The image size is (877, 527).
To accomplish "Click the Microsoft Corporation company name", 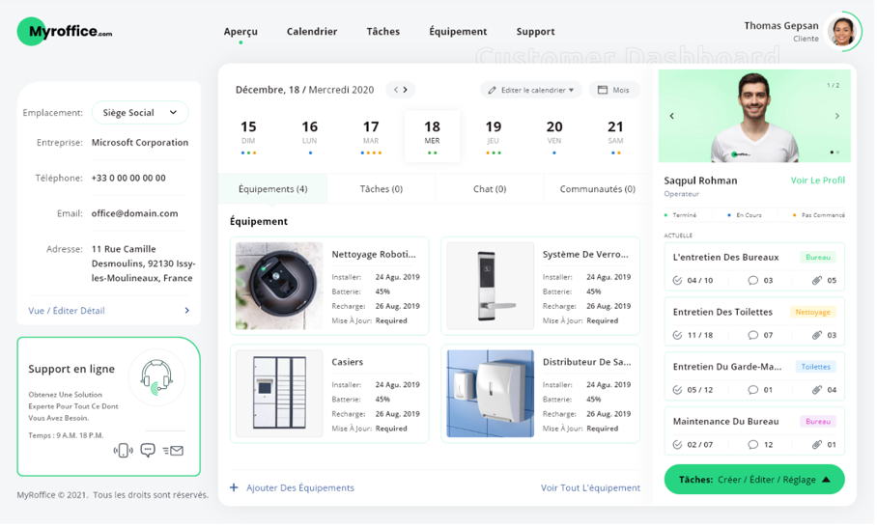I will click(x=140, y=143).
